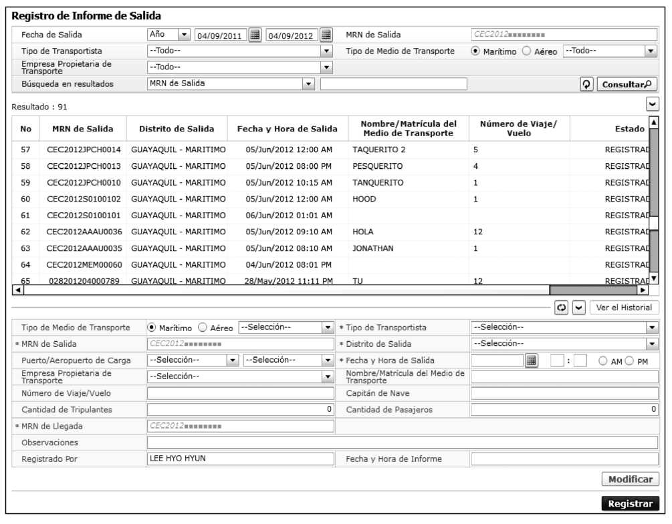Click the Registrado Por field

click(x=241, y=459)
